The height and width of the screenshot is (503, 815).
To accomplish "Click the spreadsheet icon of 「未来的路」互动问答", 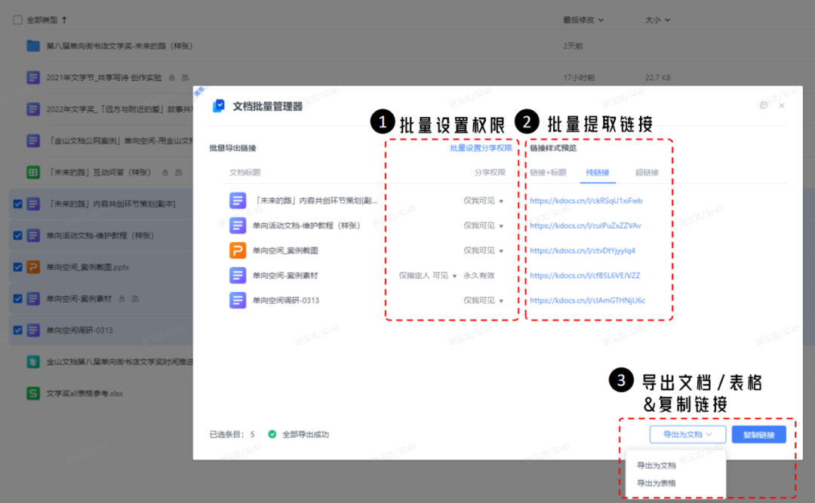I will [x=33, y=172].
